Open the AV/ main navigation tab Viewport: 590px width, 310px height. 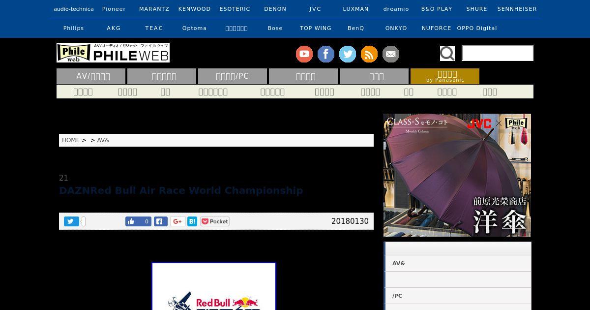(91, 76)
